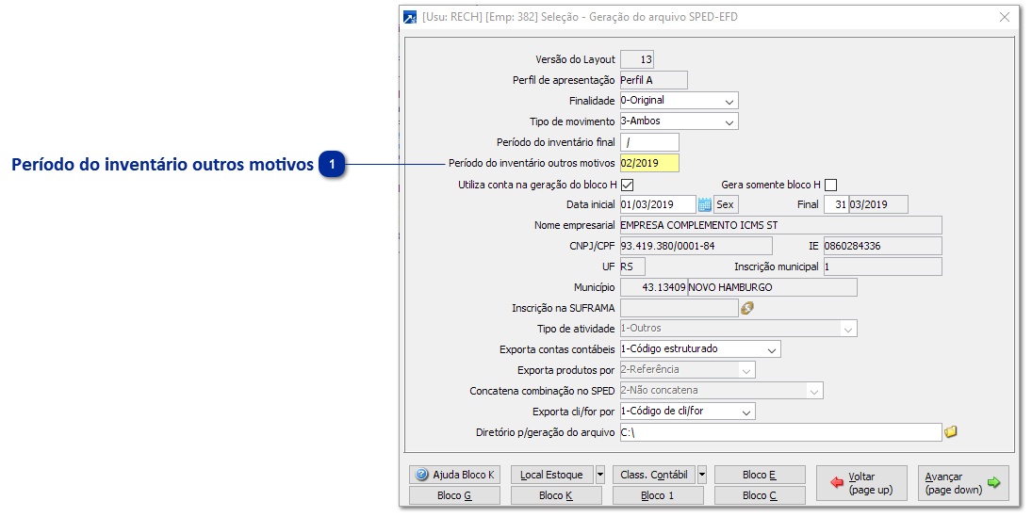Open the Exporta cli/for por dropdown

point(746,412)
